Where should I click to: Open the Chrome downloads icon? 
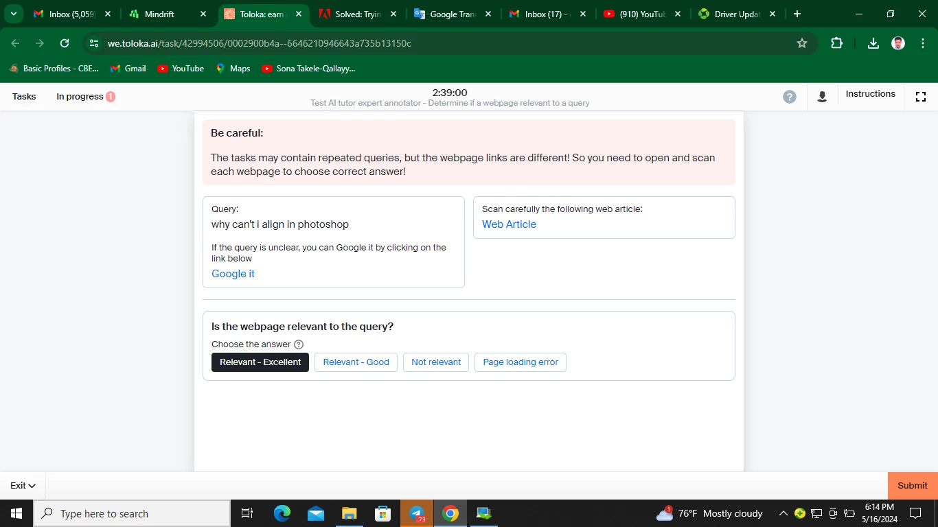pos(873,43)
